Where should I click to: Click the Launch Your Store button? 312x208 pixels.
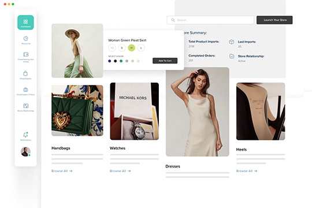tap(274, 20)
